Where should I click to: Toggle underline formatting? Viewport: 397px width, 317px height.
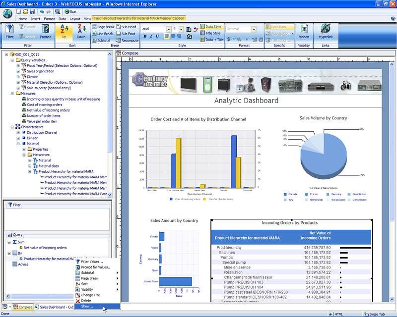pos(158,35)
